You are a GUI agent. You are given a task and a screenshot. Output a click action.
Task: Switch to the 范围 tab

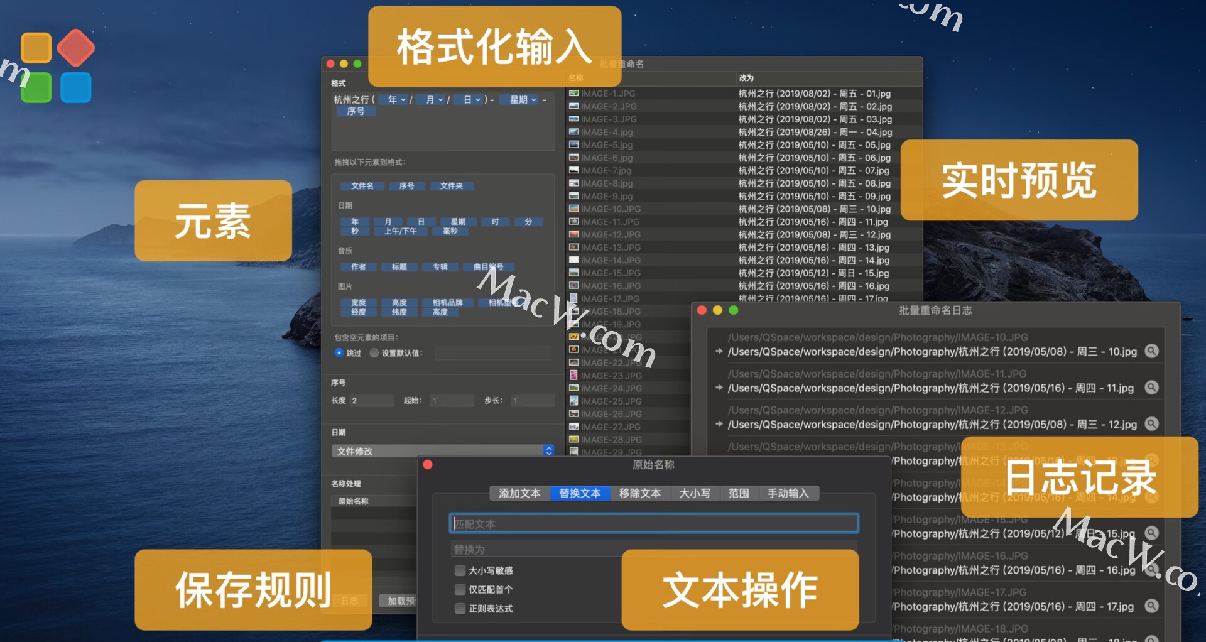[739, 493]
